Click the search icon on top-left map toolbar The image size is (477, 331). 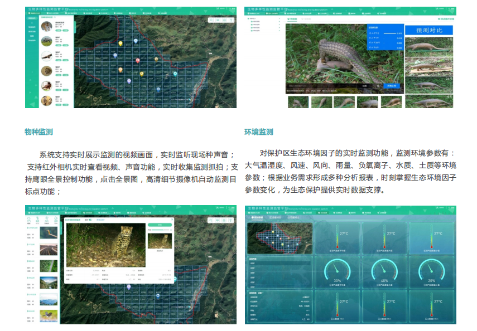coord(211,20)
